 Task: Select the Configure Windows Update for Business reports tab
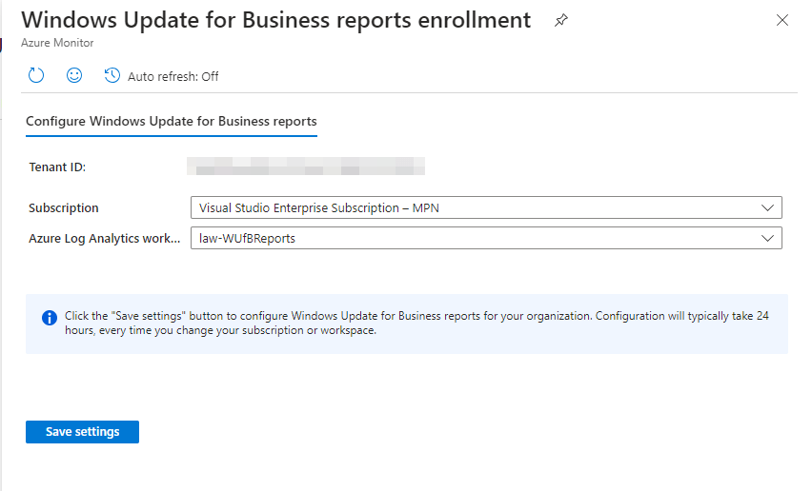(172, 122)
